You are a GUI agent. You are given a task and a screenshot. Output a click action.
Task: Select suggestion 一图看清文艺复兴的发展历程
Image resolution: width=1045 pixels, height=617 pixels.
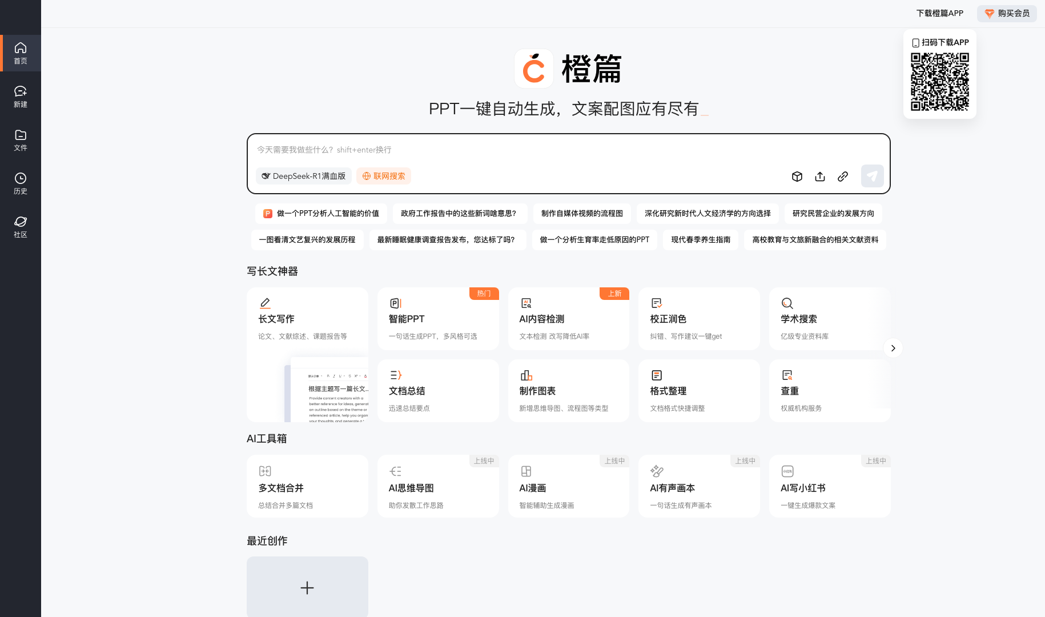(x=307, y=240)
